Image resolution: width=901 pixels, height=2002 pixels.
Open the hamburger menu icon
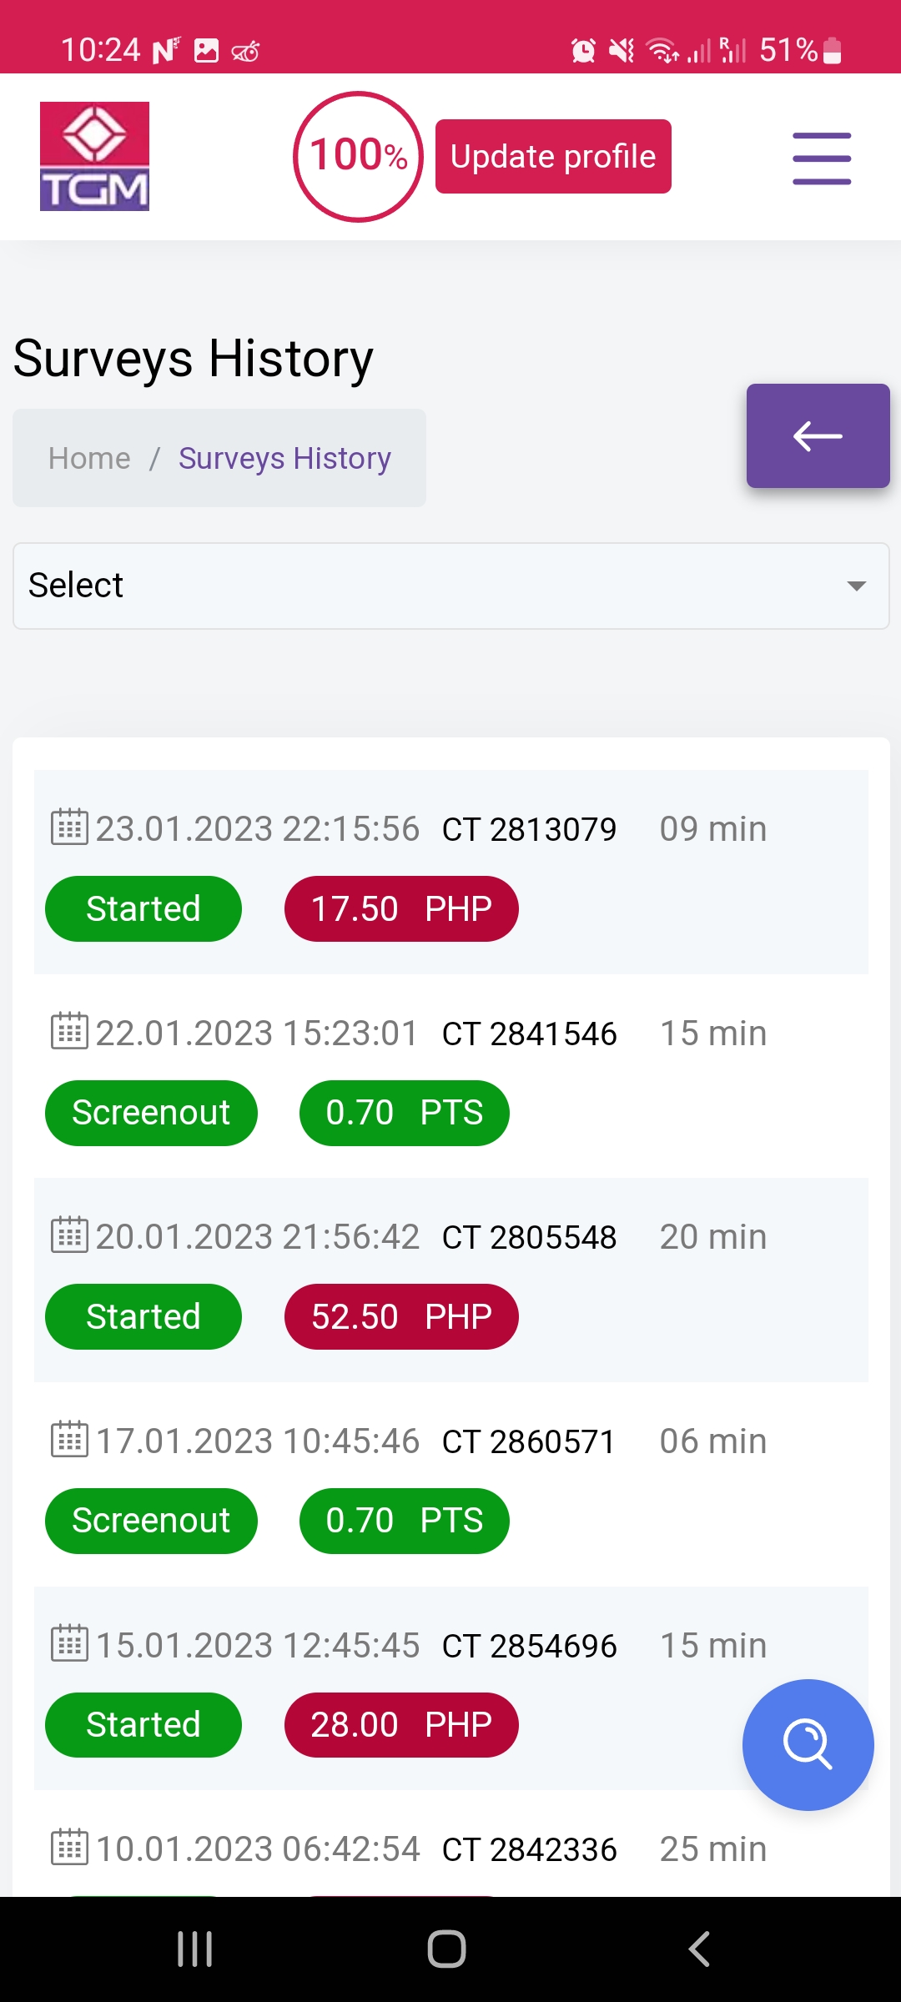[x=822, y=158]
